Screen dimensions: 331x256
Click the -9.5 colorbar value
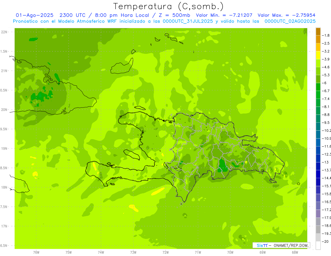click(x=326, y=123)
